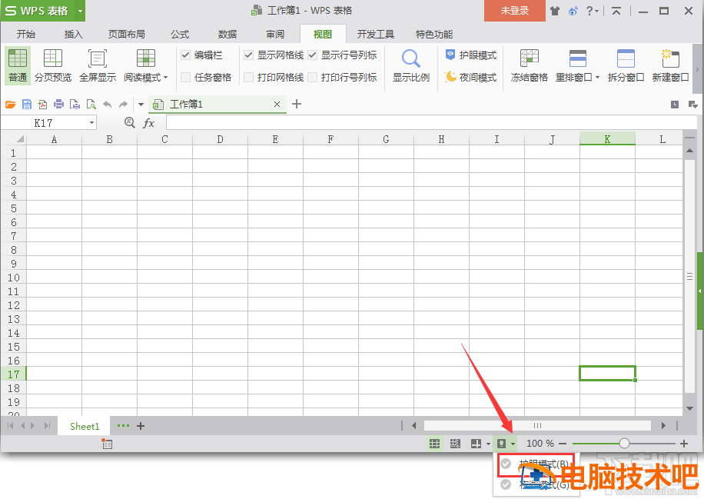Click the zoom slider handle
Screen dimensions: 704x499
(x=624, y=444)
